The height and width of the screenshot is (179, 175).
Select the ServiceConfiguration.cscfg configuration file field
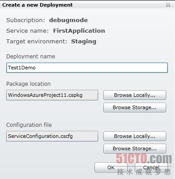click(52, 136)
